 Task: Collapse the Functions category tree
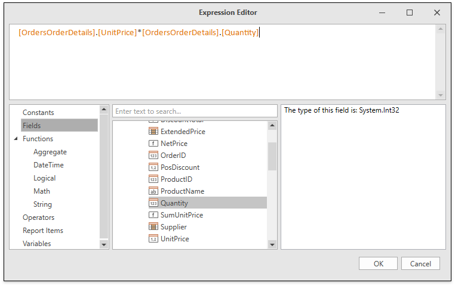(16, 139)
